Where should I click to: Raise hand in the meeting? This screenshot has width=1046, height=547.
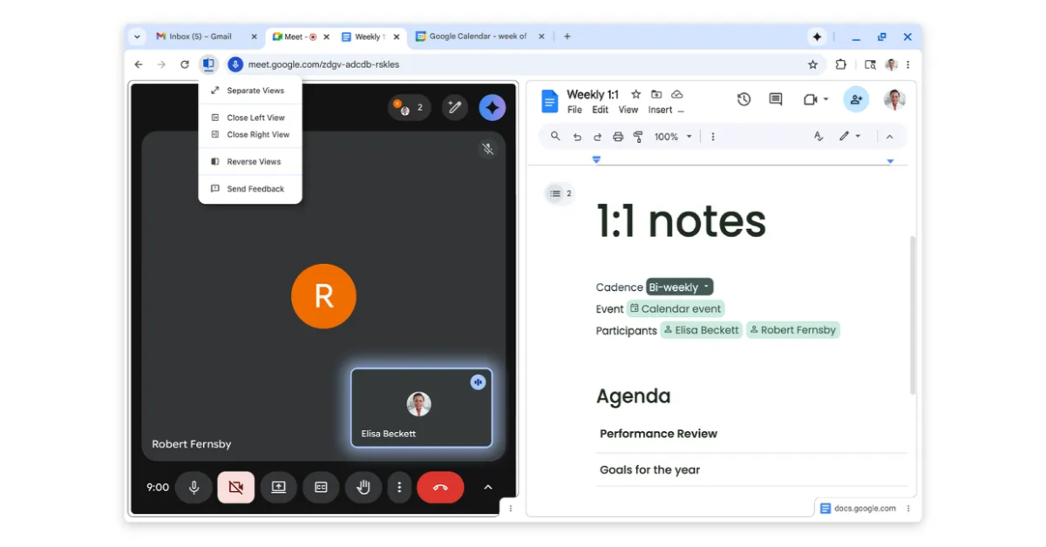point(363,487)
